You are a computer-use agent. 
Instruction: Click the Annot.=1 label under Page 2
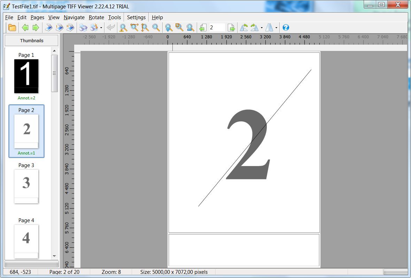click(26, 153)
